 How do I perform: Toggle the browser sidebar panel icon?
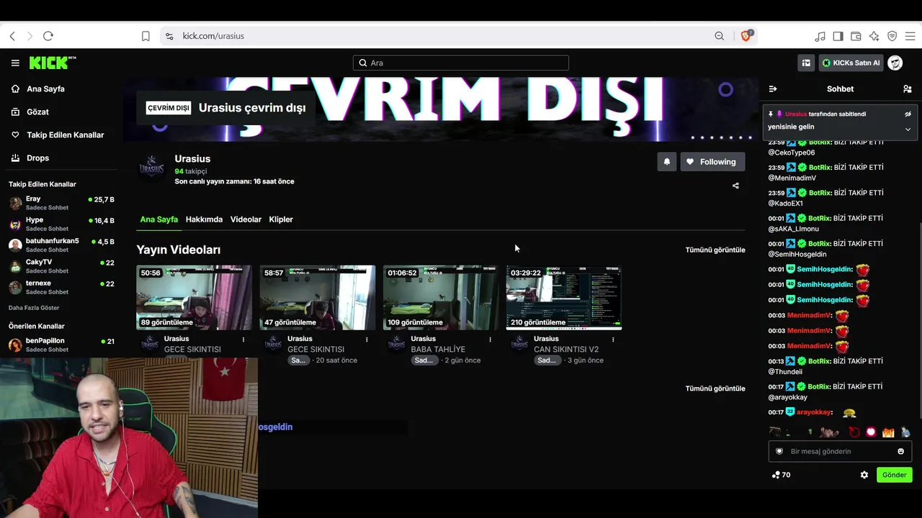838,36
